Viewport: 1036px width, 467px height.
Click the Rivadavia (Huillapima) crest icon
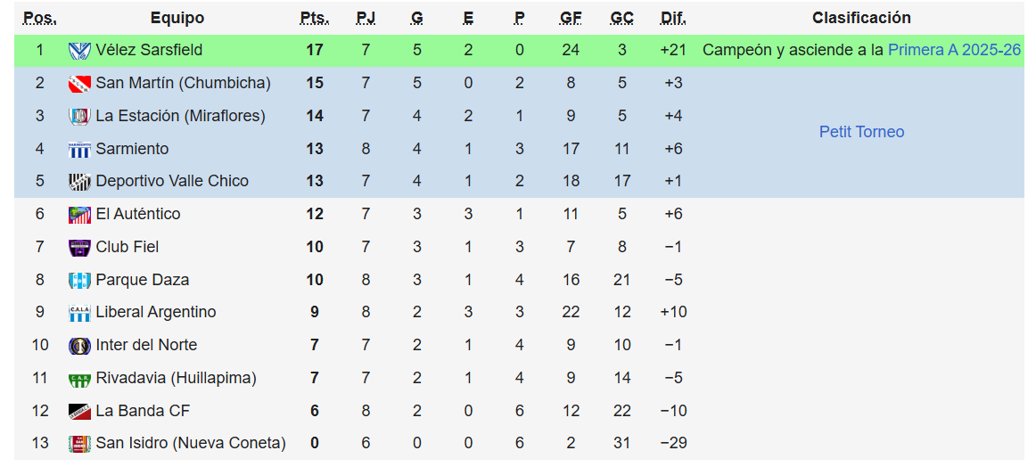[x=79, y=379]
